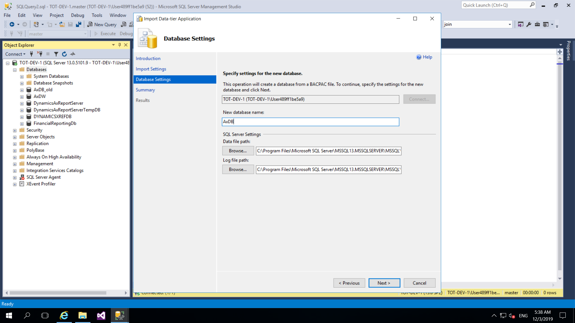The height and width of the screenshot is (323, 575).
Task: Open the Edit menu
Action: [x=22, y=15]
